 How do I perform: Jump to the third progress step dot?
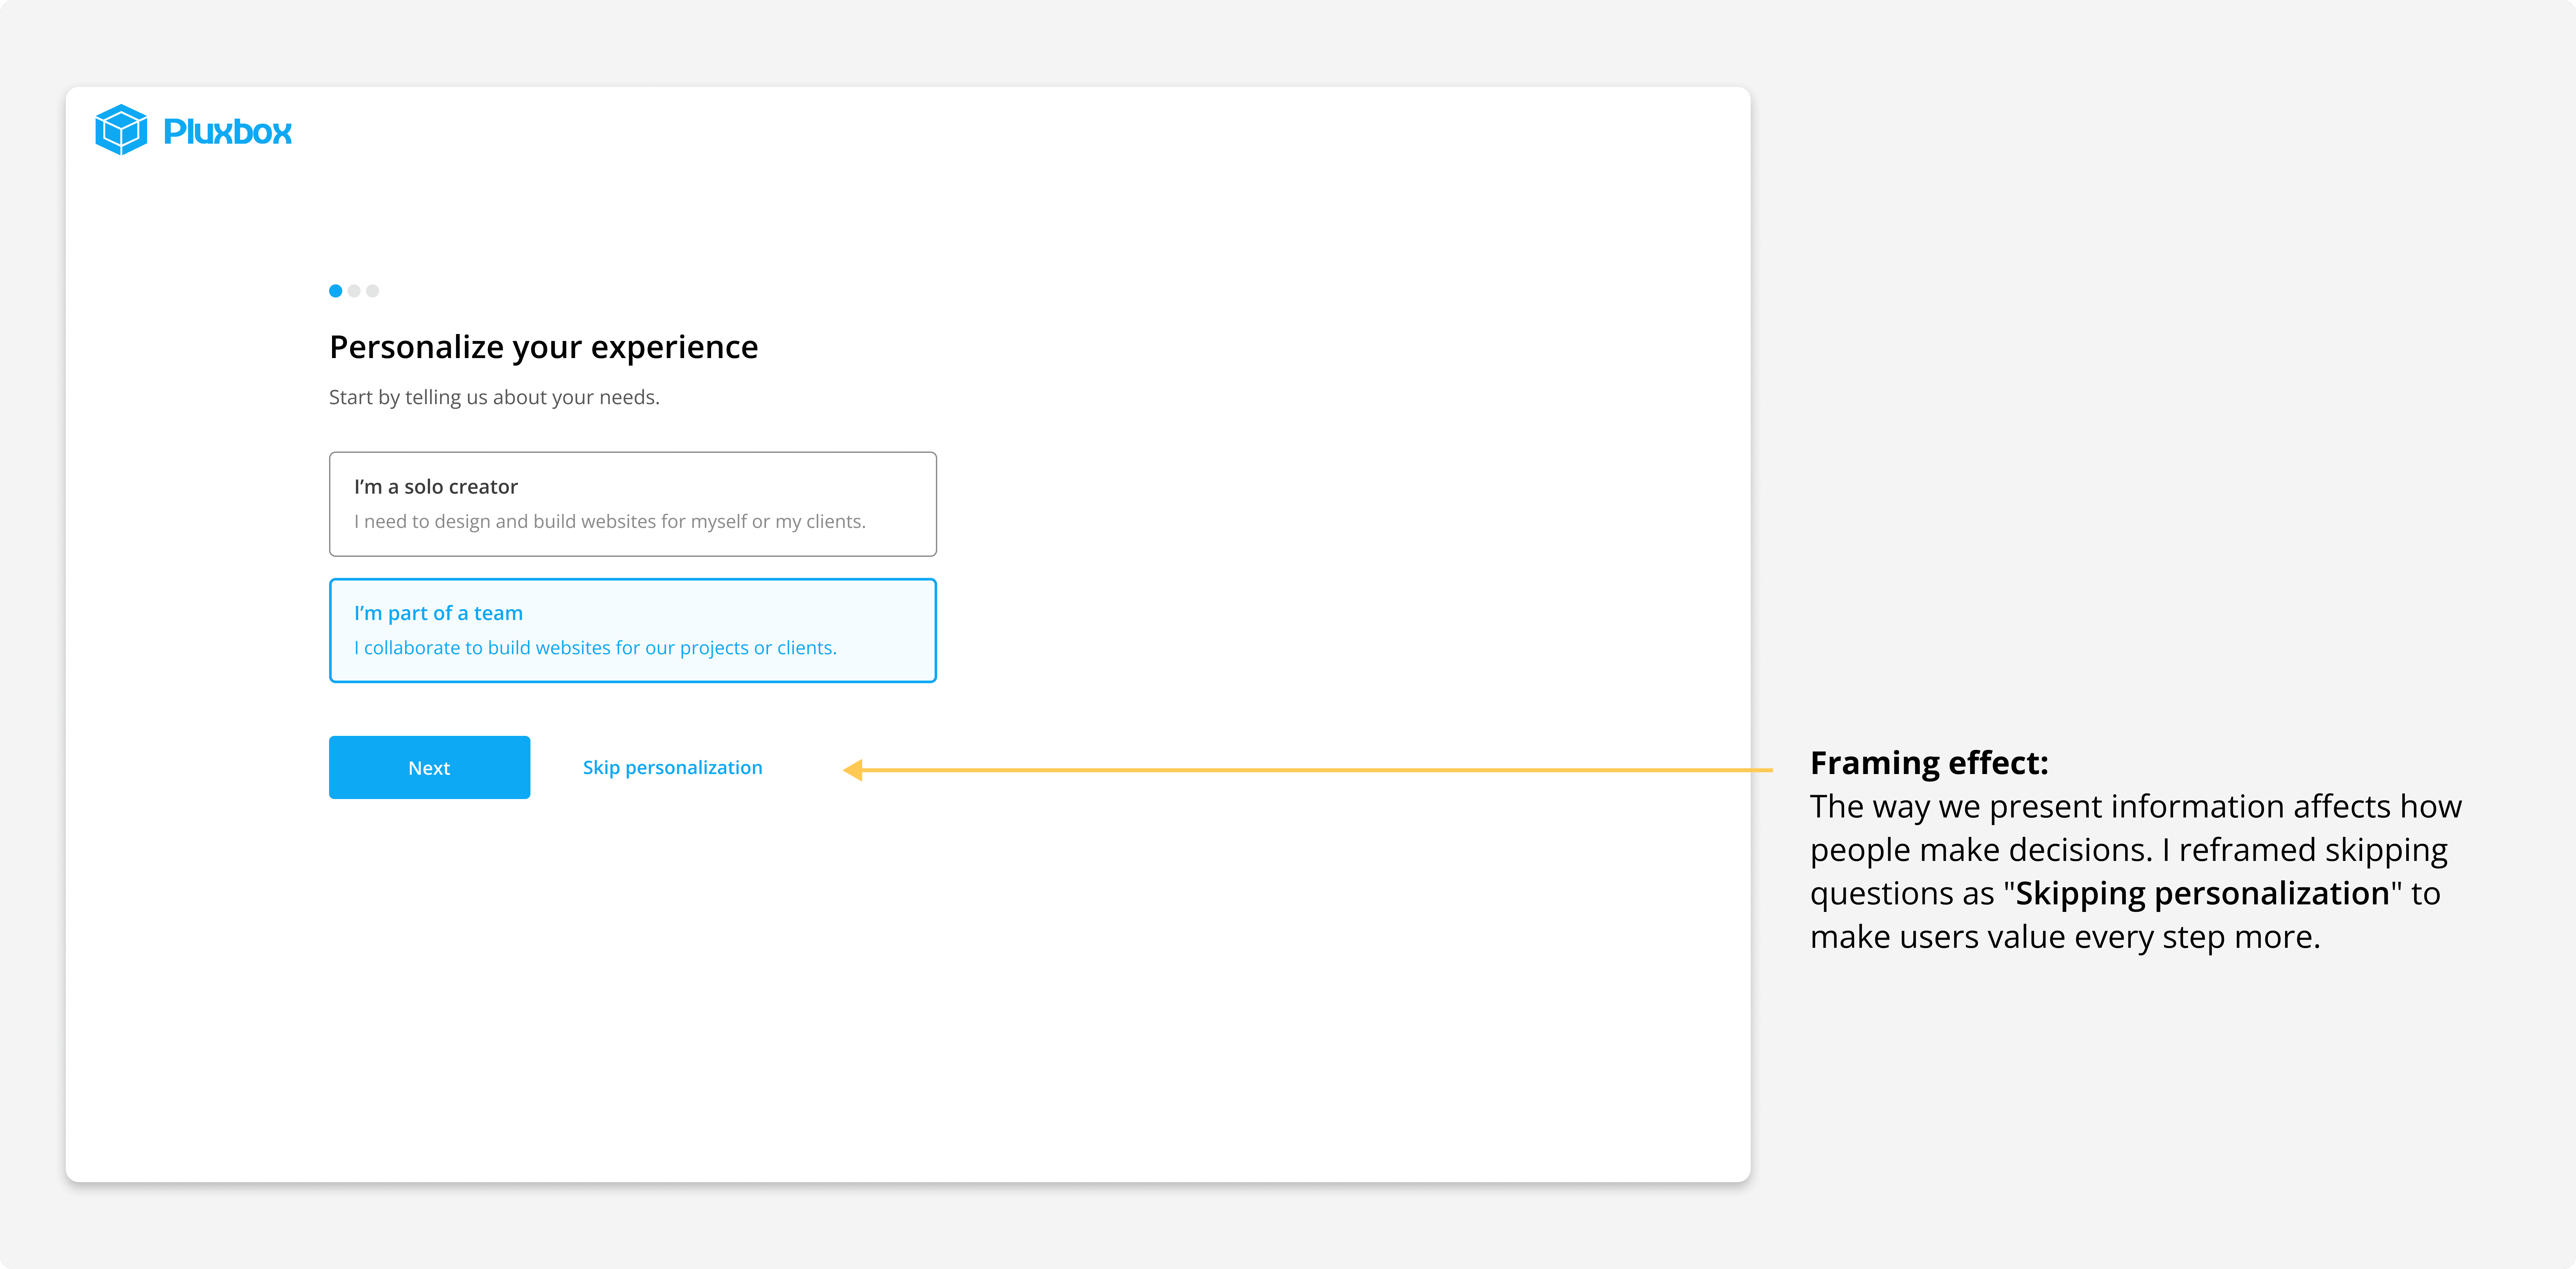click(373, 291)
